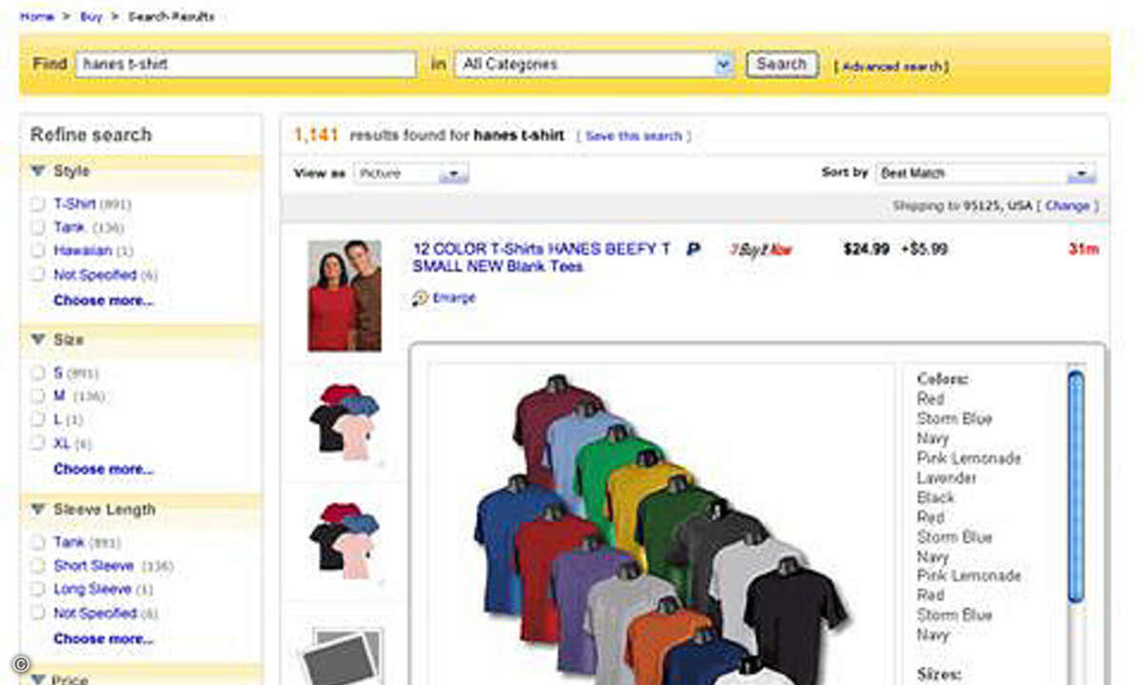Click the Find search text field
Viewport: 1142px width, 685px height.
coord(246,65)
